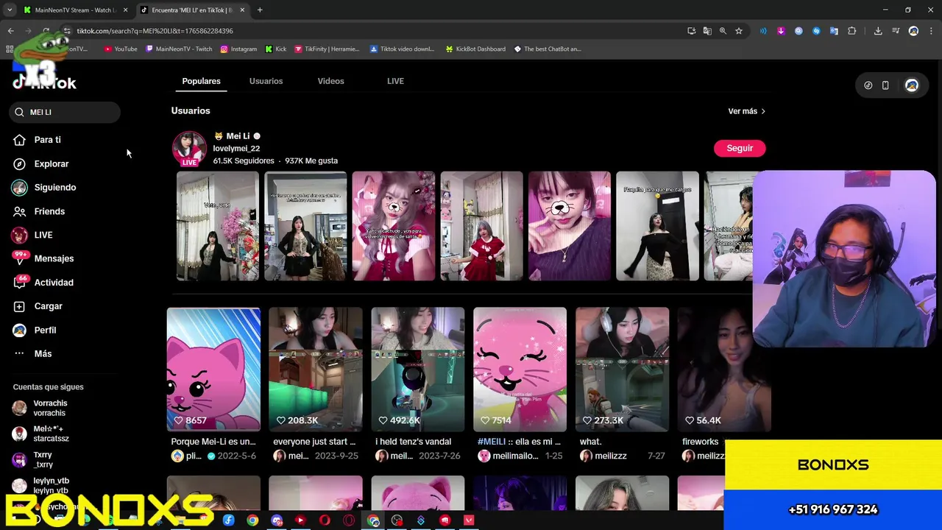
Task: Open the TikFinity bookmark
Action: [x=327, y=49]
